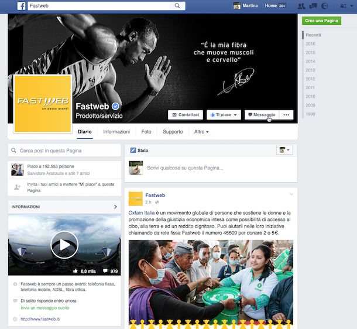Jump to 2014 in timeline
Image resolution: width=357 pixels, height=329 pixels.
[311, 62]
